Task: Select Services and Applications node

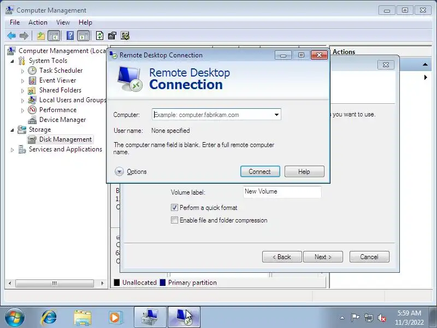Action: point(66,149)
